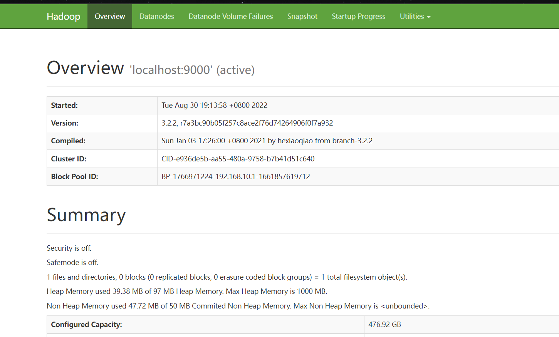The height and width of the screenshot is (337, 559).
Task: Click the Compiled: row label
Action: click(x=68, y=141)
